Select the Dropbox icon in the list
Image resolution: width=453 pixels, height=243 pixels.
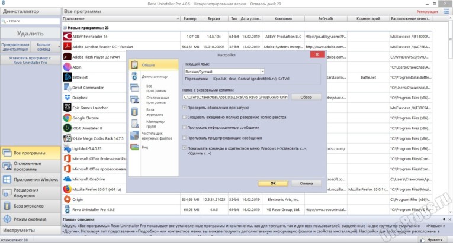(68, 98)
